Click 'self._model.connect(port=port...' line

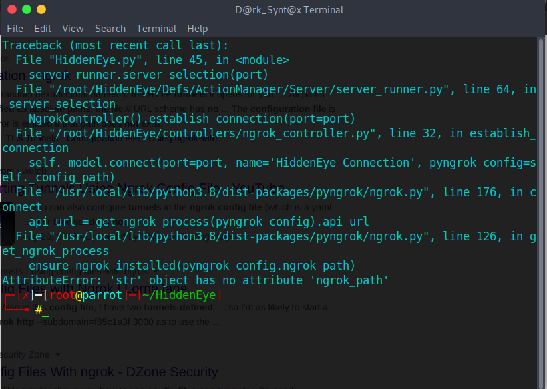[x=283, y=163]
